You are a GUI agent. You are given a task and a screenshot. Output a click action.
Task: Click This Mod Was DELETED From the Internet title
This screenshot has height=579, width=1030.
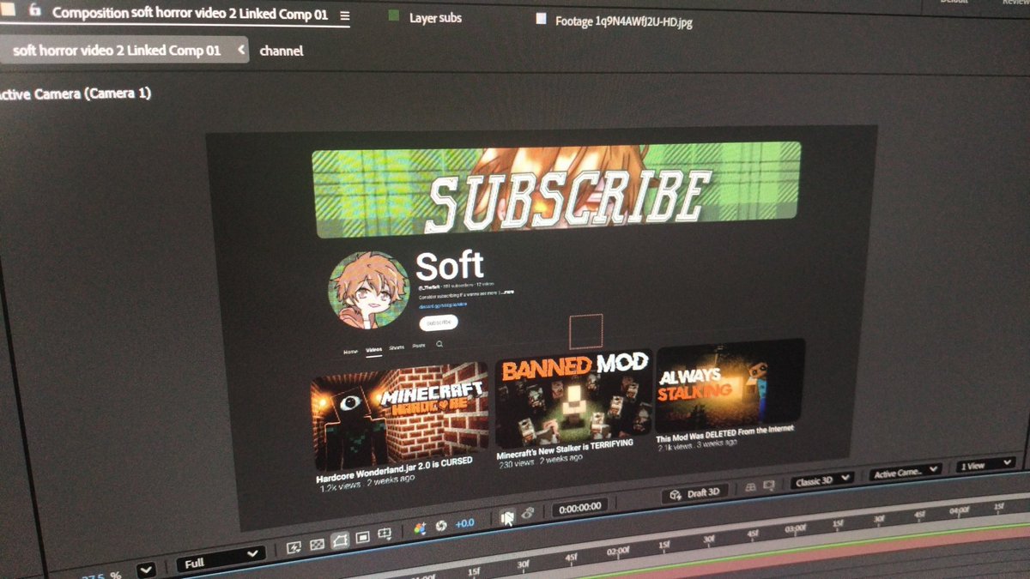point(725,432)
